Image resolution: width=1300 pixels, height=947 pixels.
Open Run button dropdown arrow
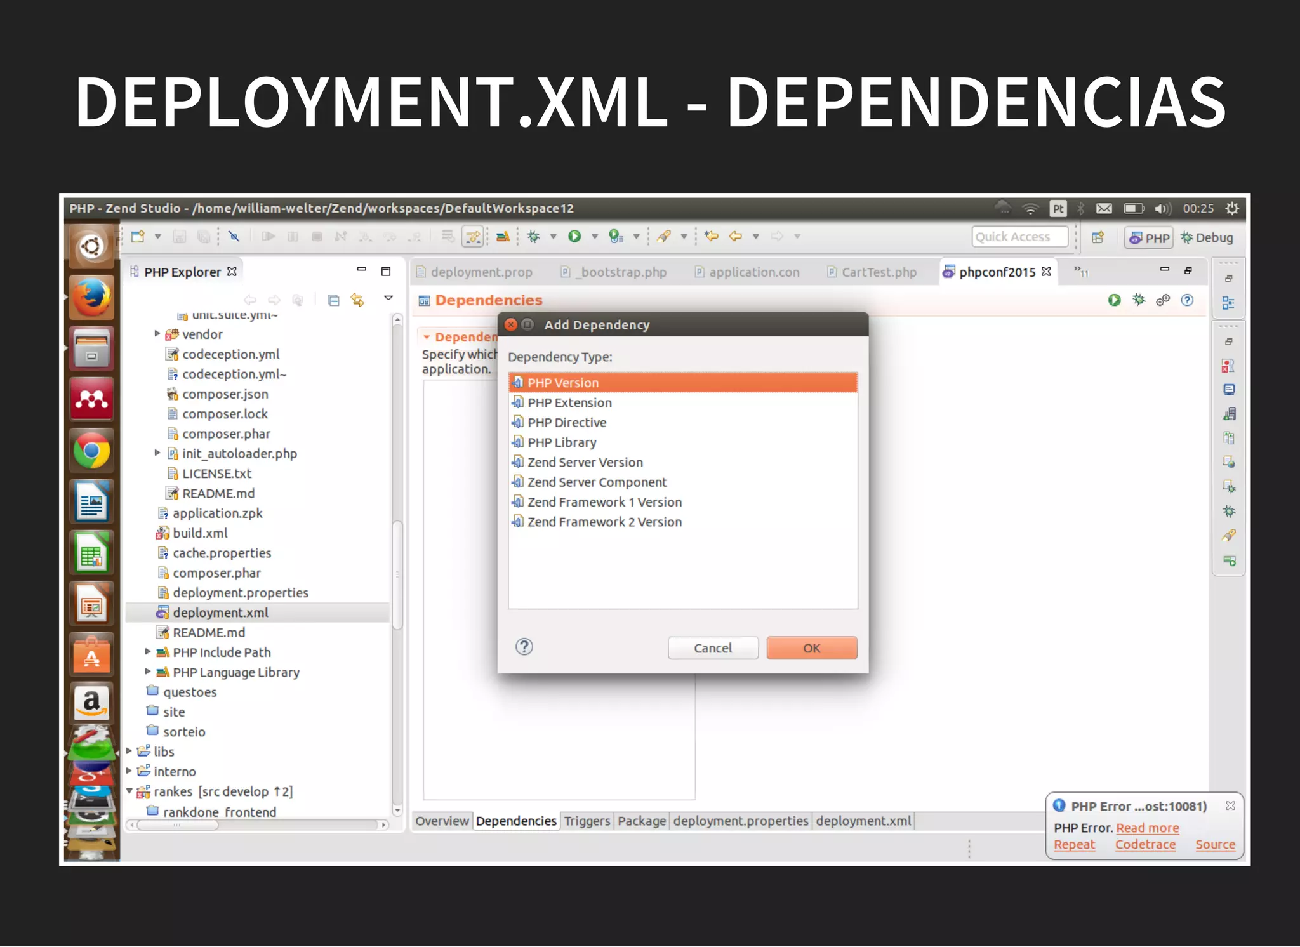pyautogui.click(x=595, y=237)
